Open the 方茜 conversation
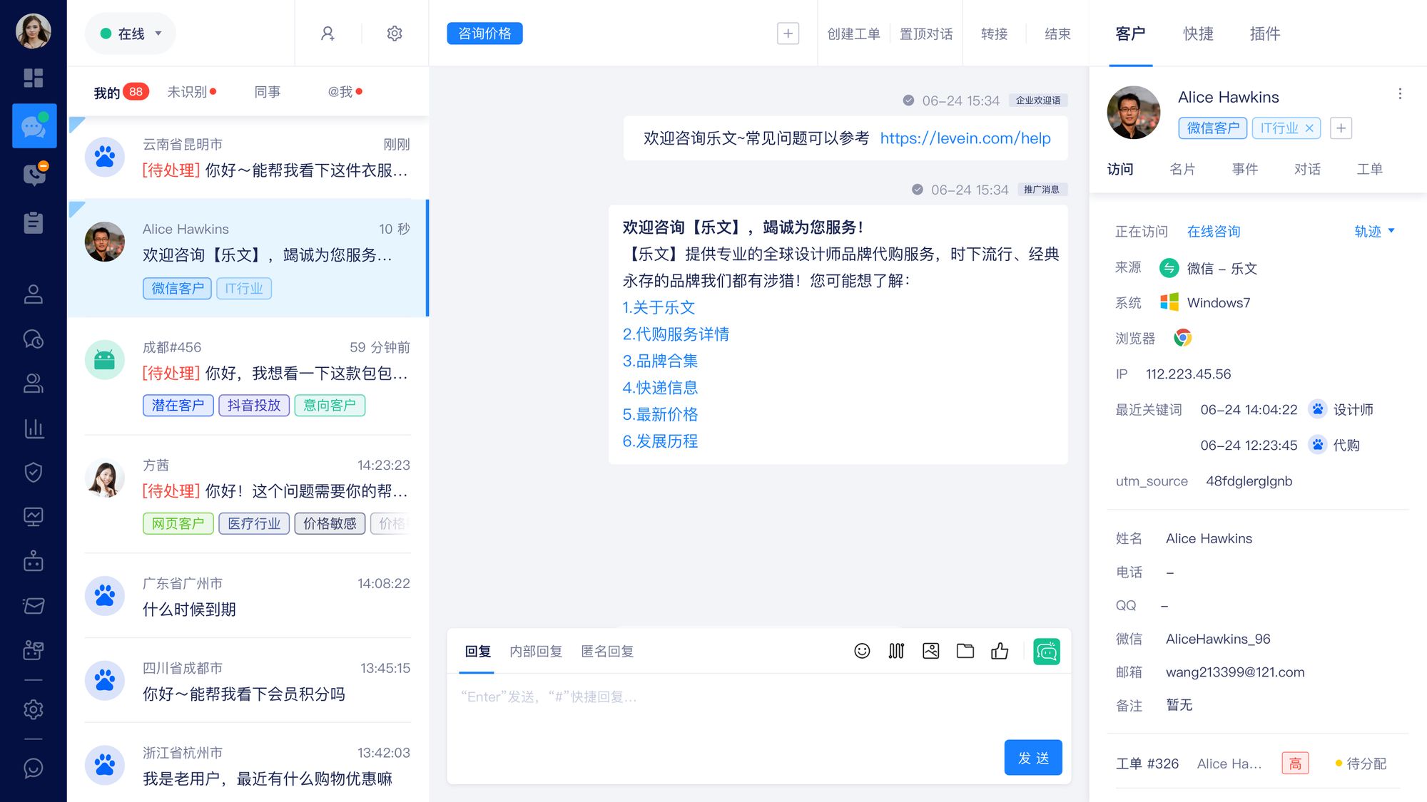Viewport: 1427px width, 802px height. click(248, 494)
